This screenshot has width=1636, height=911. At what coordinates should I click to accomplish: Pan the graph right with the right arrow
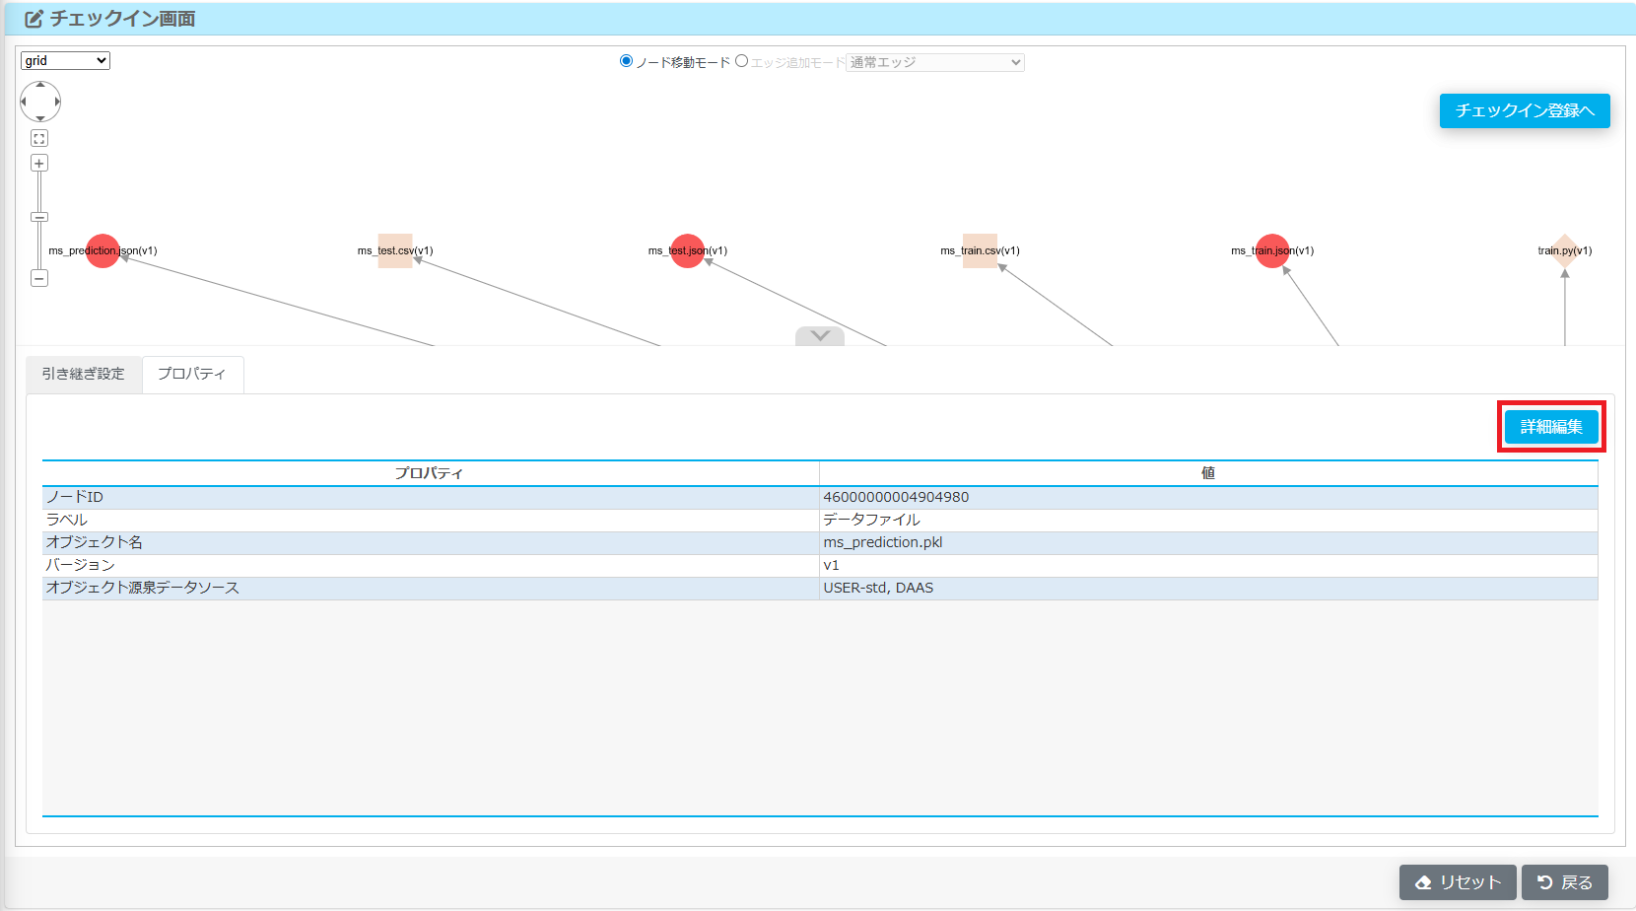click(57, 102)
